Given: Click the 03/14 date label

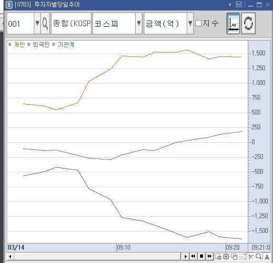Looking at the screenshot, I should (16, 247).
